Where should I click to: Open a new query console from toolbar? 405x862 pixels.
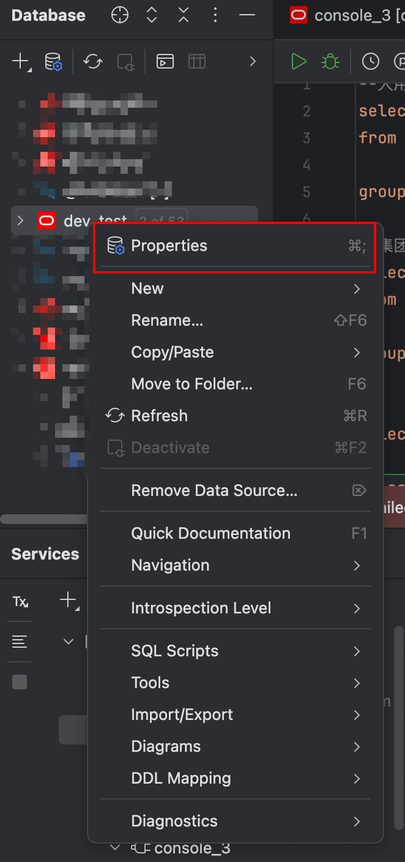pos(165,61)
